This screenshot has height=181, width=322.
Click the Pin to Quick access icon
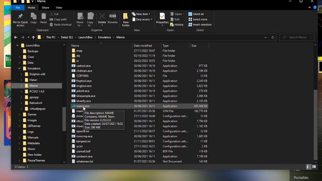(x=20, y=17)
